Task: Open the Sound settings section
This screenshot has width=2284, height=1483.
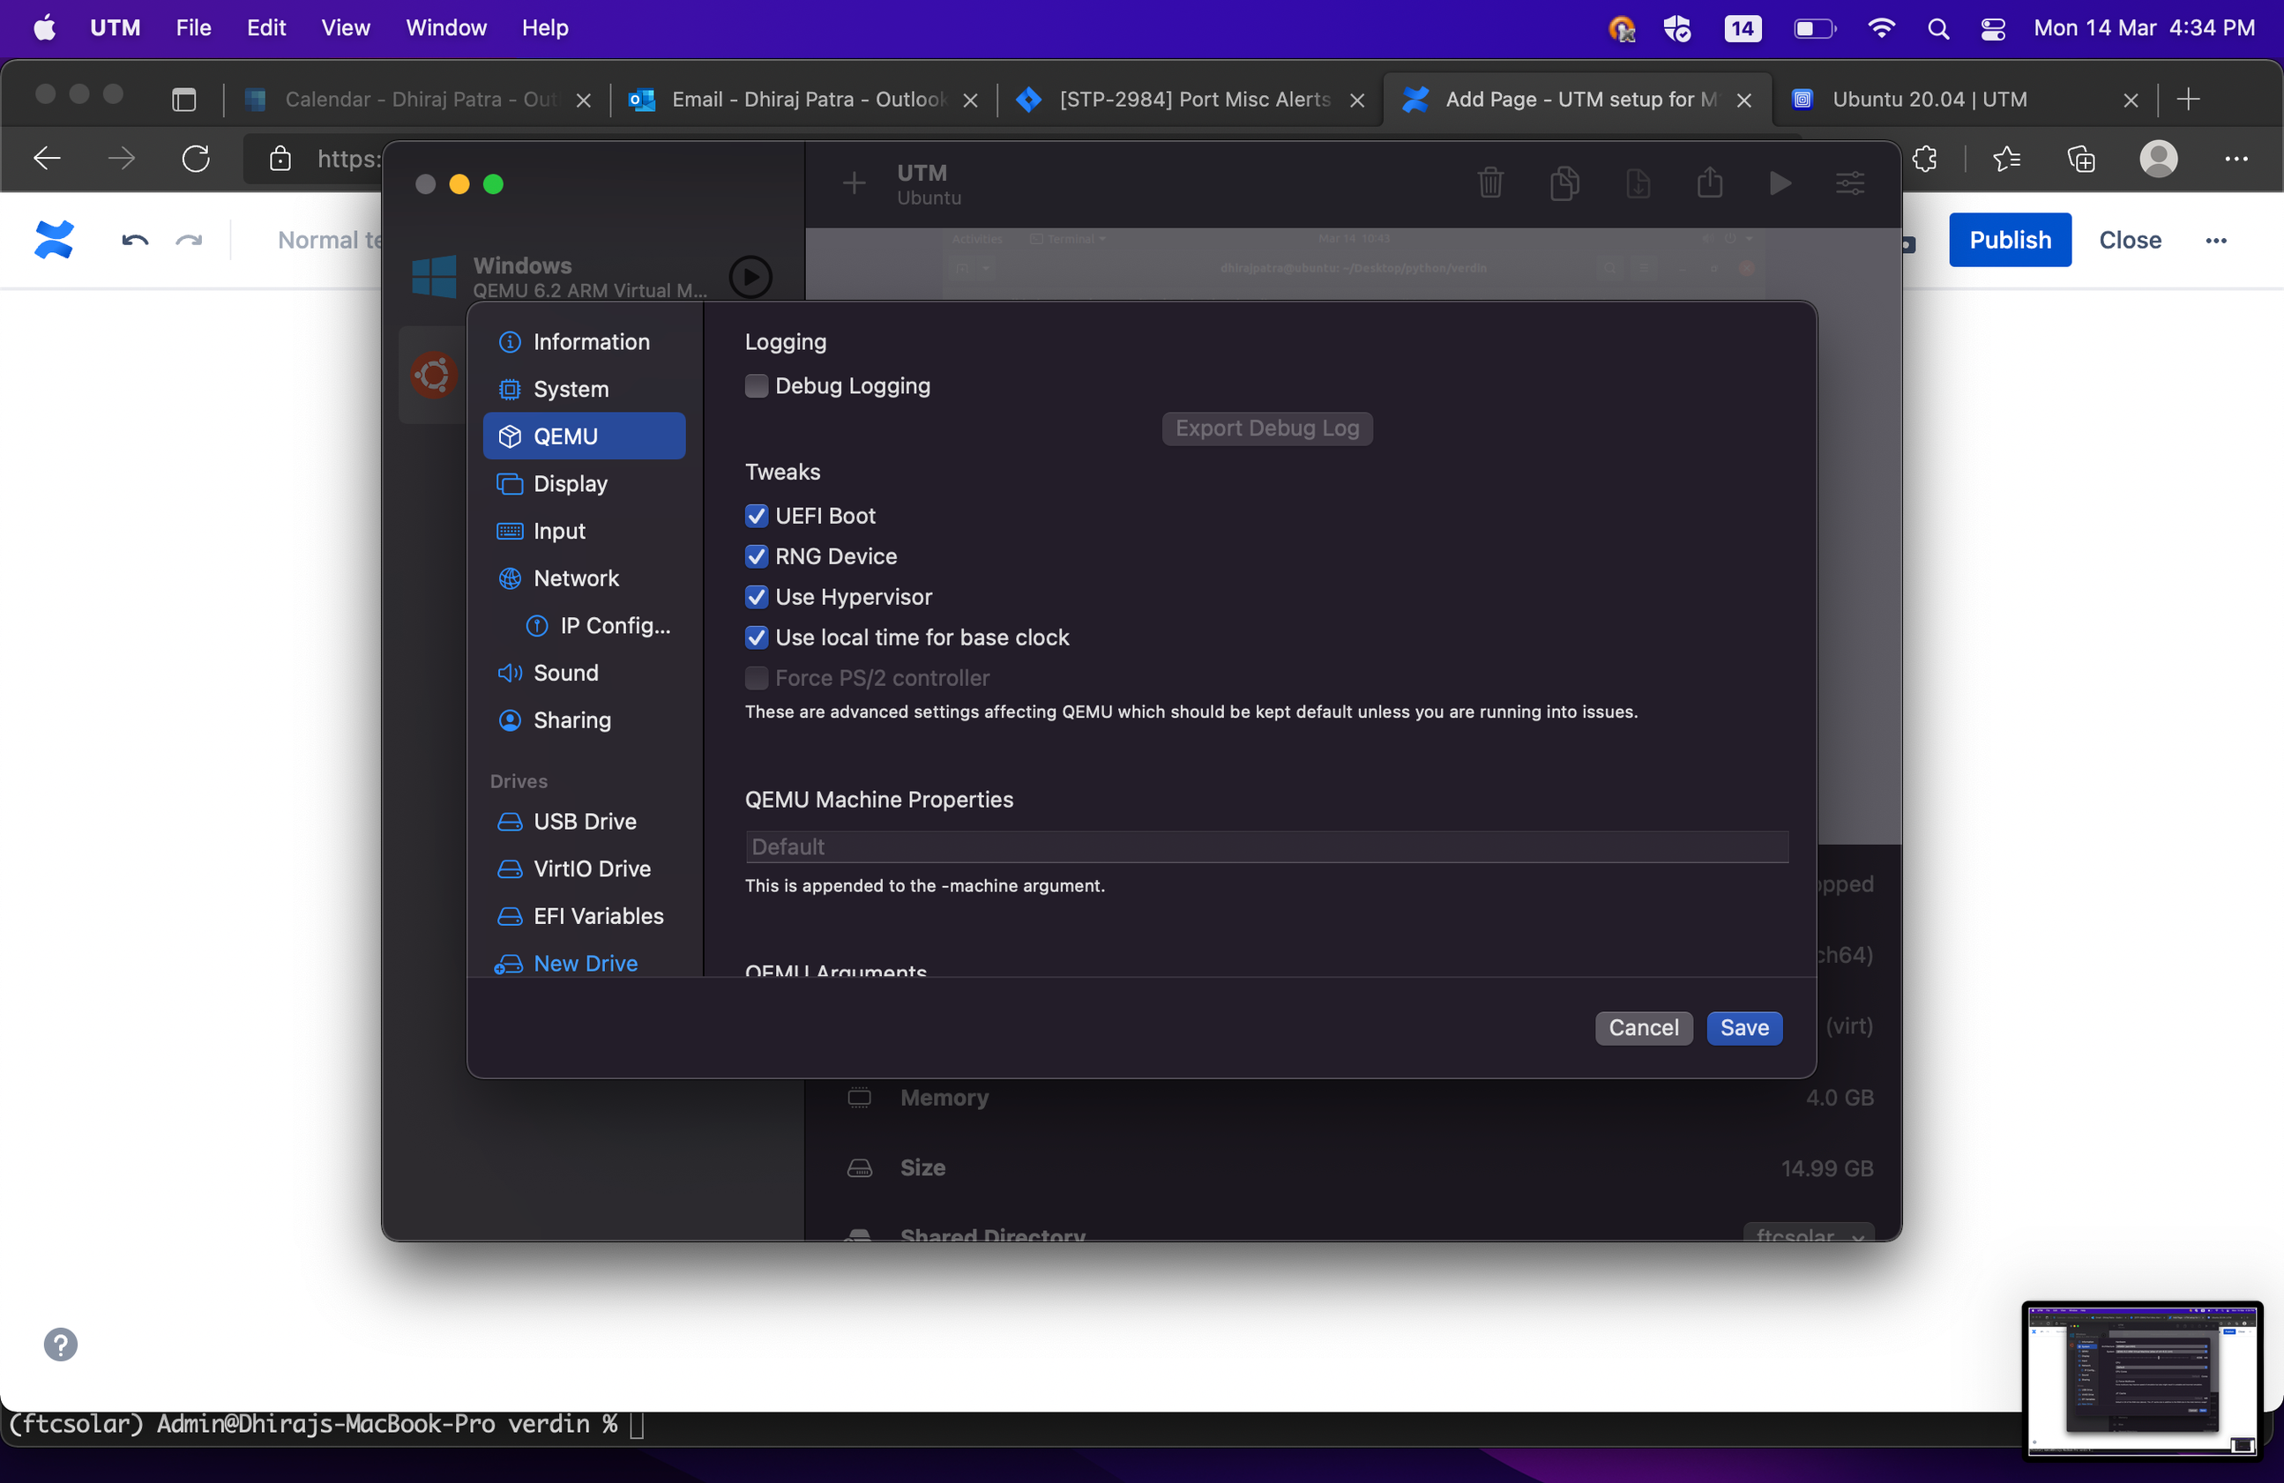Action: pos(585,673)
